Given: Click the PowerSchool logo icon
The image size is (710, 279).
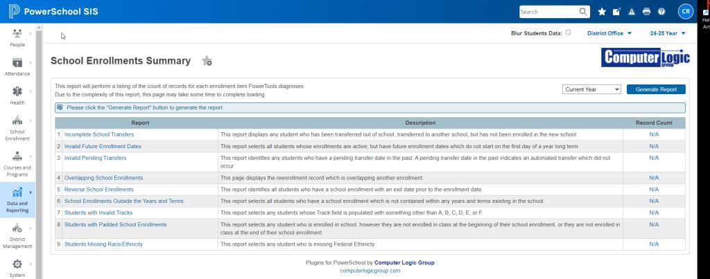Looking at the screenshot, I should [x=14, y=11].
